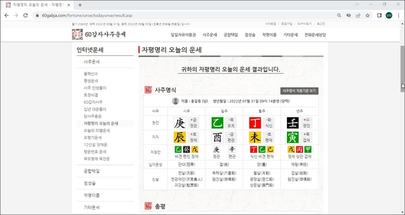Viewport: 405px width, 215px height.
Task: Click the yellow 辰 tile in 지지 row
Action: [x=180, y=137]
